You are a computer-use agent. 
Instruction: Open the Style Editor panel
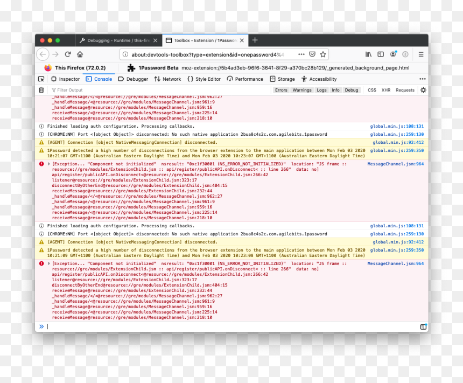[204, 79]
